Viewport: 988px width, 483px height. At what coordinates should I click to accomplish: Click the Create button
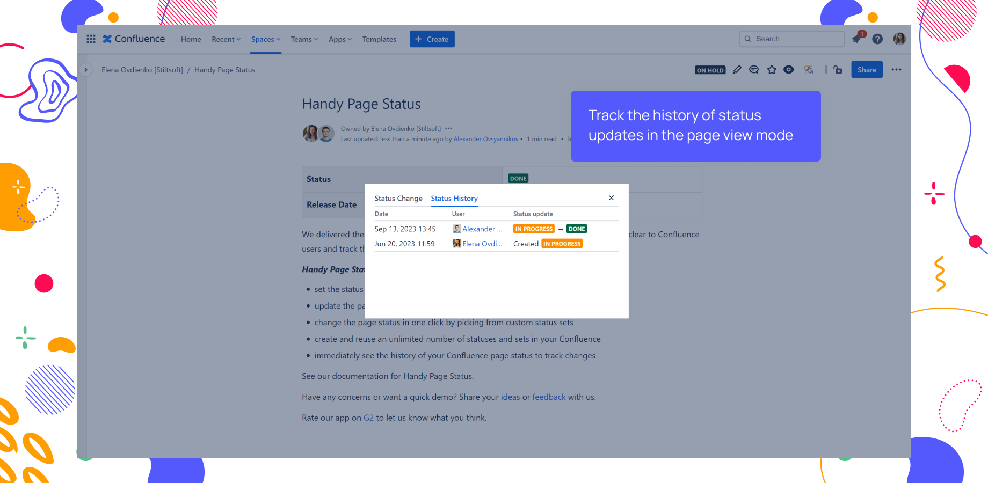[x=432, y=39]
